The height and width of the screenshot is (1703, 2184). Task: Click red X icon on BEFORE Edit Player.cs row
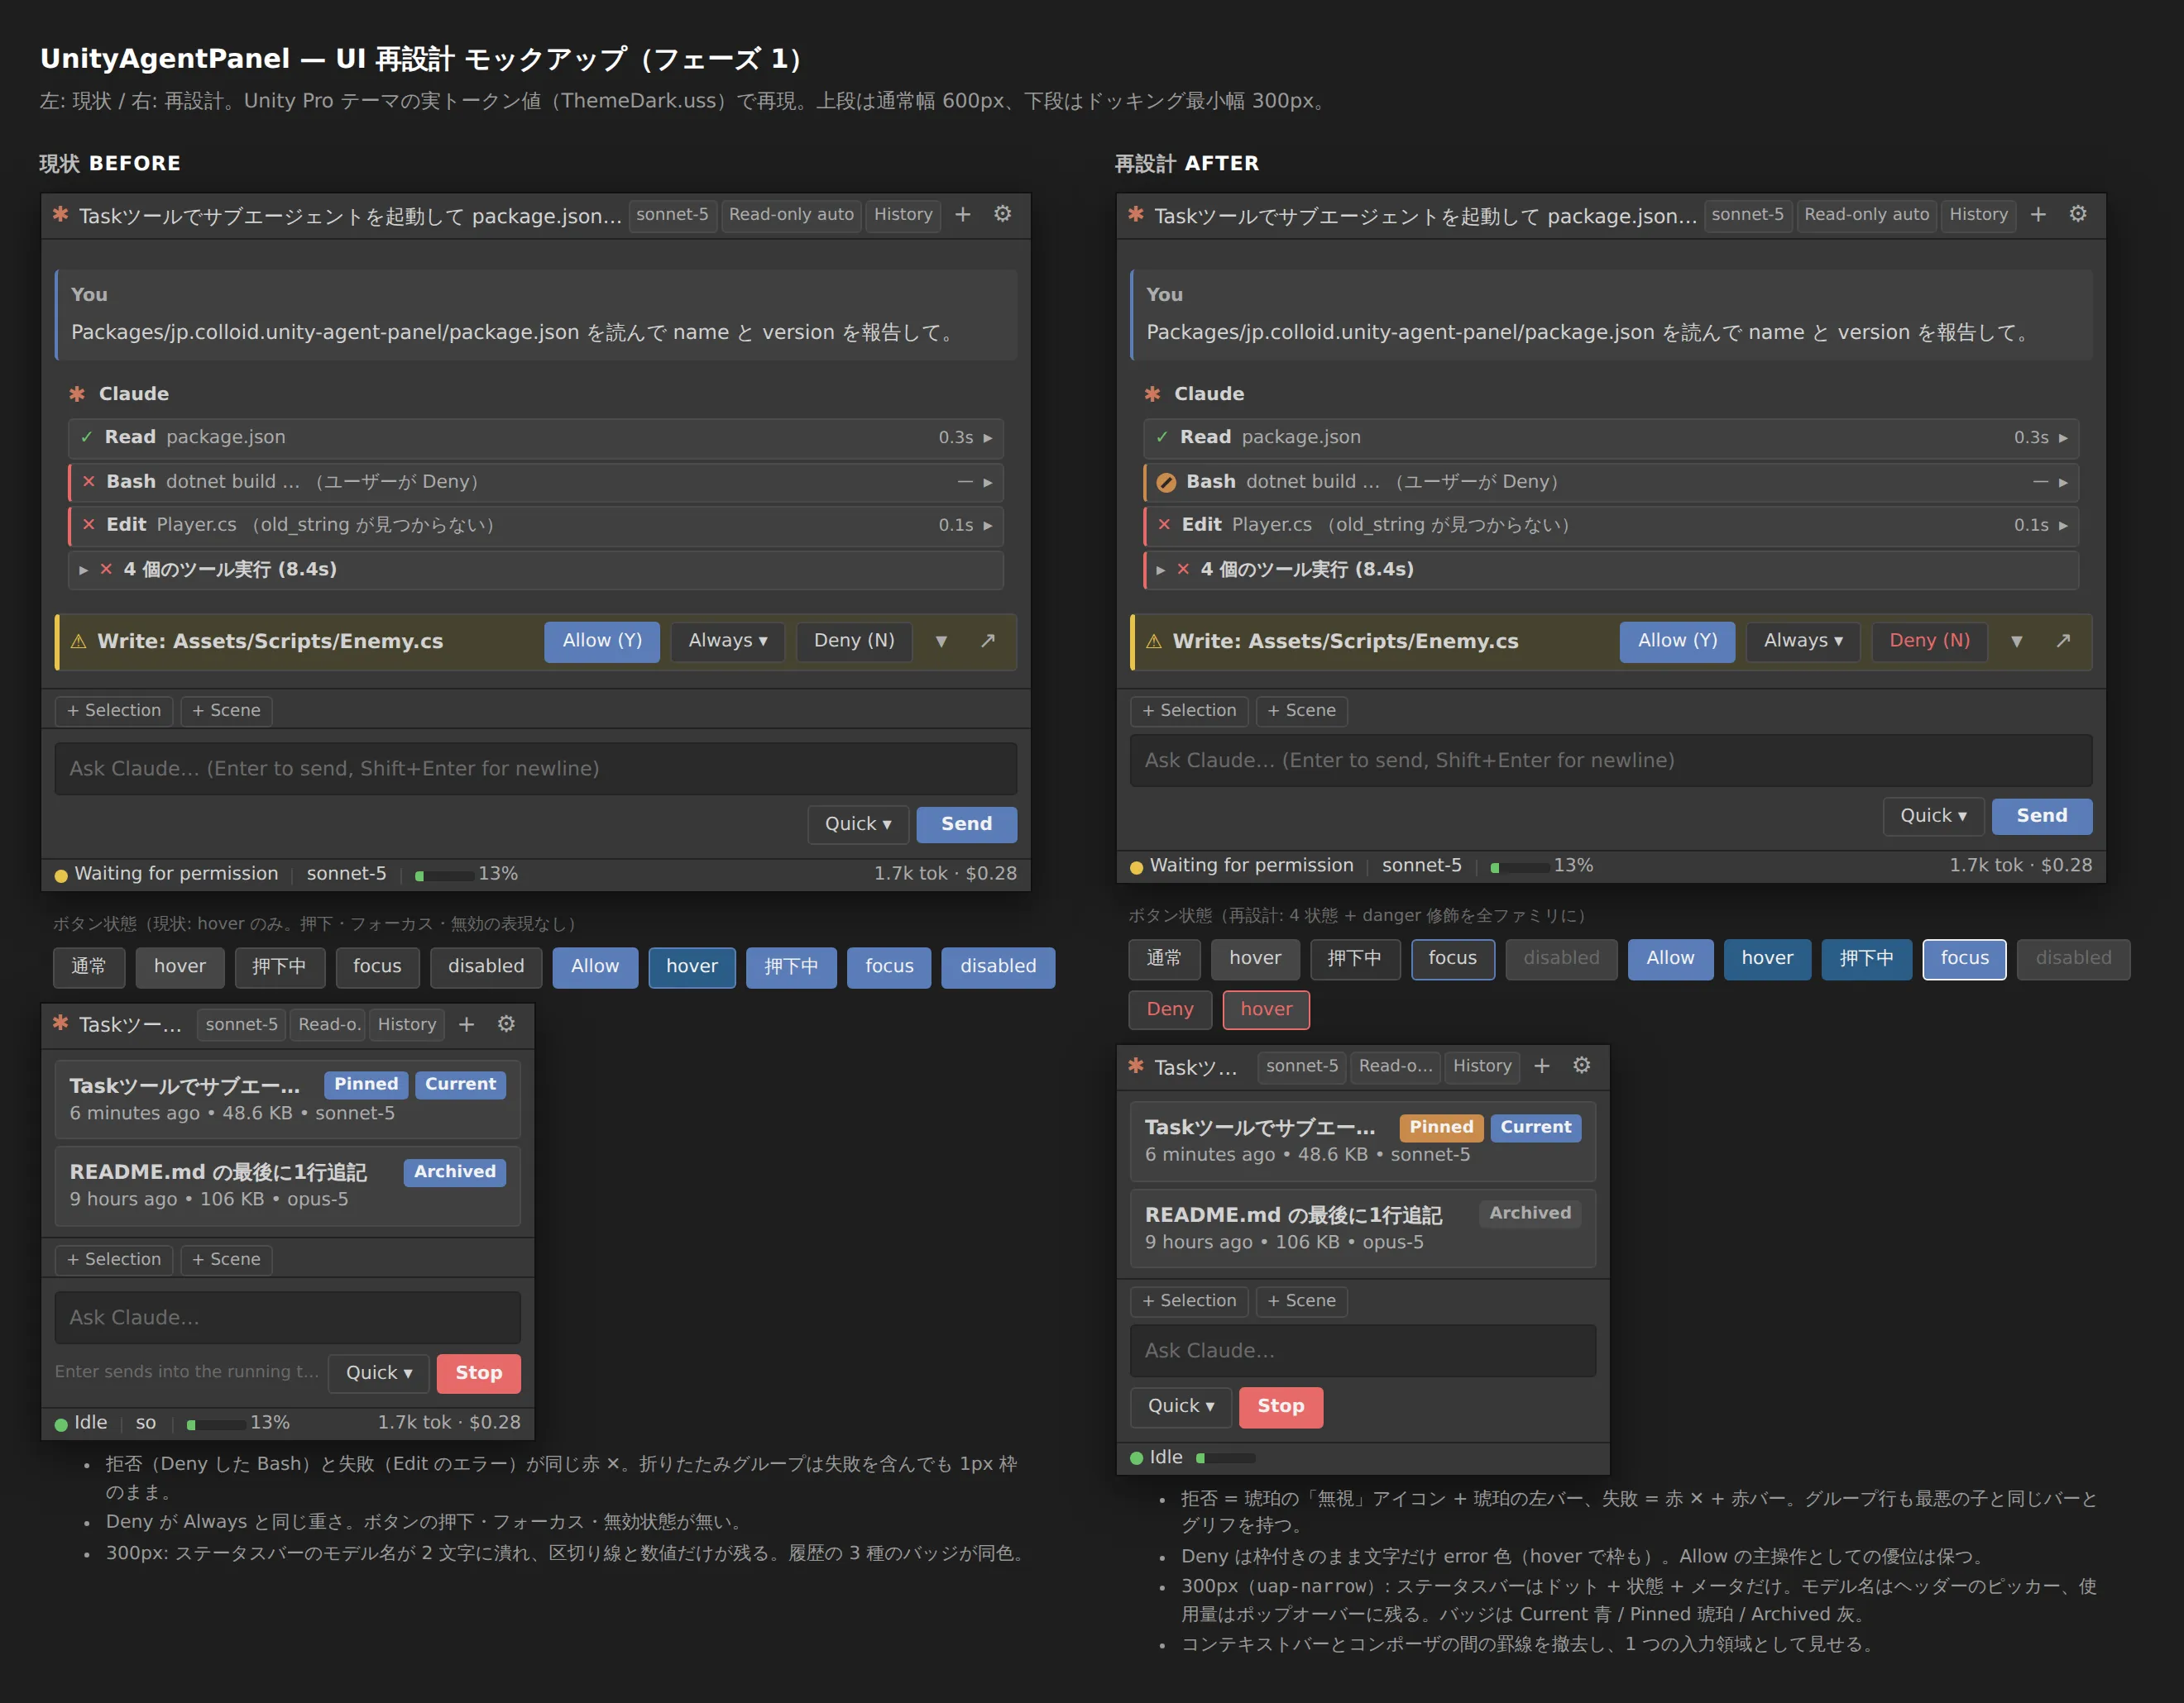pyautogui.click(x=89, y=525)
